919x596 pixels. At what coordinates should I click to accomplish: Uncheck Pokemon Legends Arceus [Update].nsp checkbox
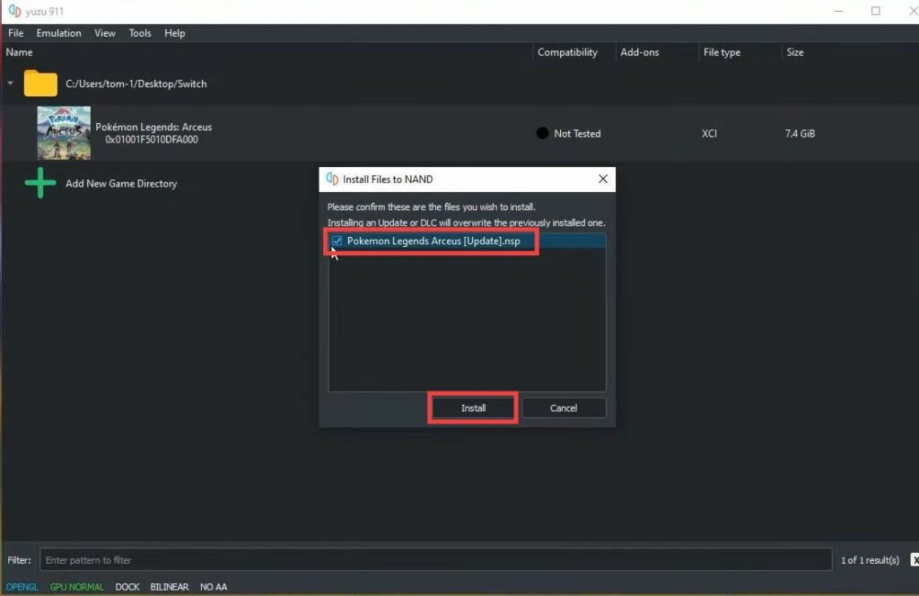click(337, 241)
